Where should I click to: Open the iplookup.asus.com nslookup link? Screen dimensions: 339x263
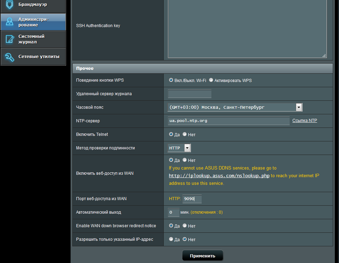(x=219, y=176)
